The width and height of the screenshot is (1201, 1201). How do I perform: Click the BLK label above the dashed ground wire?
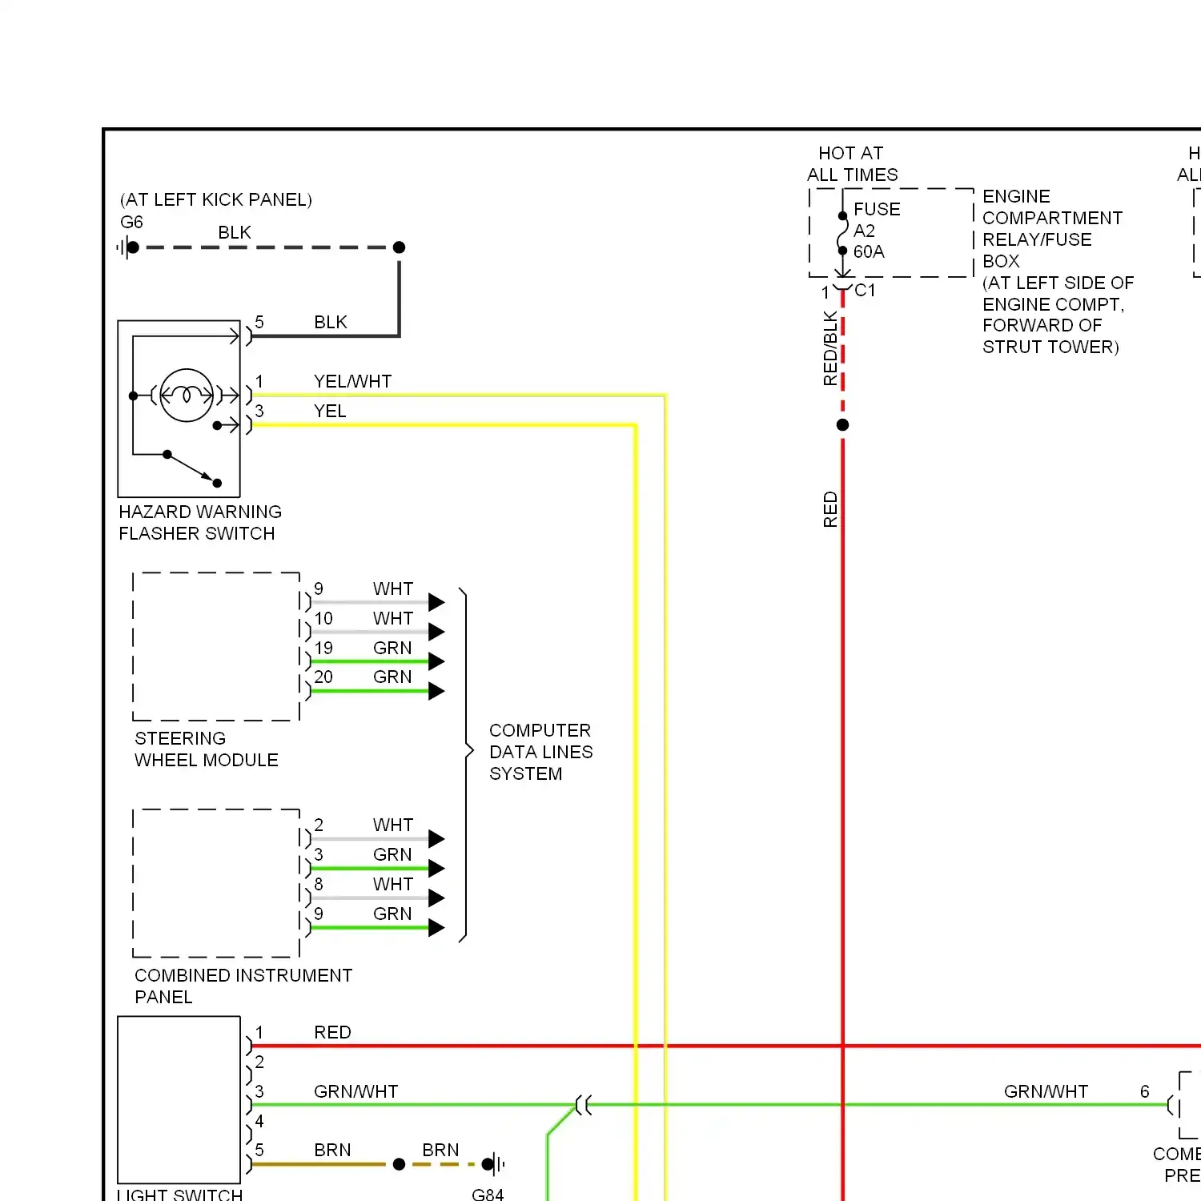click(x=235, y=232)
